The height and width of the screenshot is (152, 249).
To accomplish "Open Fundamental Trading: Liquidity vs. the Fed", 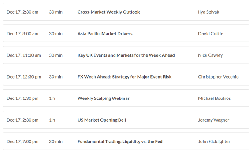I will 120,142.
